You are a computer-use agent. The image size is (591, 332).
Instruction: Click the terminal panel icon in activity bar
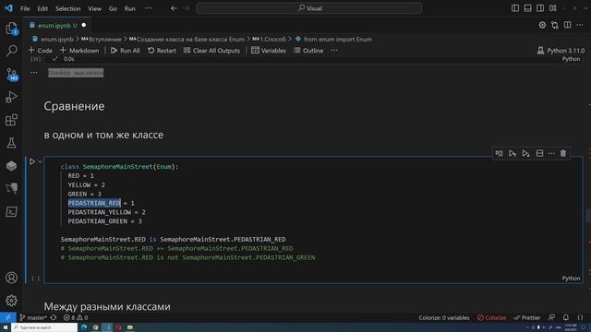(x=11, y=211)
